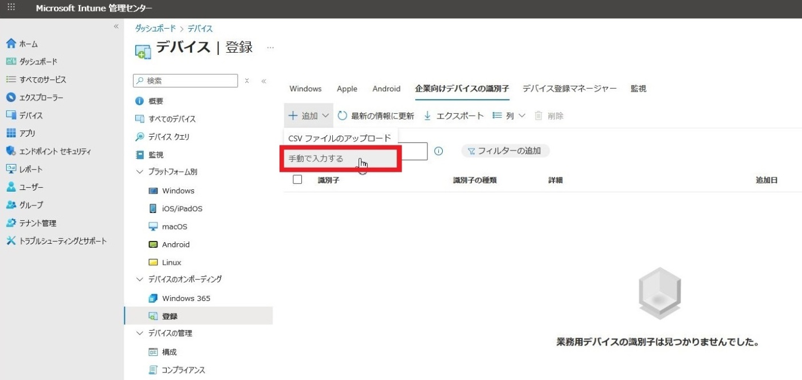Viewport: 802px width, 380px height.
Task: Click the コンプライアンス icon
Action: tap(153, 370)
